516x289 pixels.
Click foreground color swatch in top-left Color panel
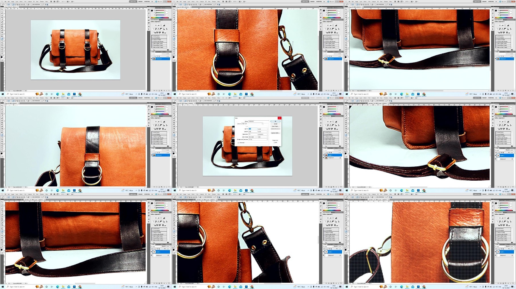(x=152, y=11)
